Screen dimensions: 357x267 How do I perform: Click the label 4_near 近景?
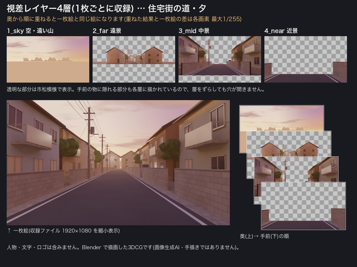(281, 31)
